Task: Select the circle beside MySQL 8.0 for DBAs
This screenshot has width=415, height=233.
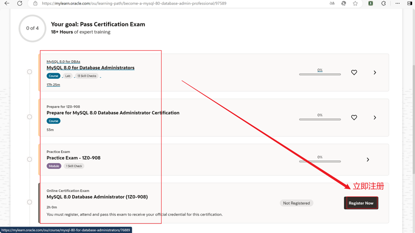Action: click(x=29, y=72)
